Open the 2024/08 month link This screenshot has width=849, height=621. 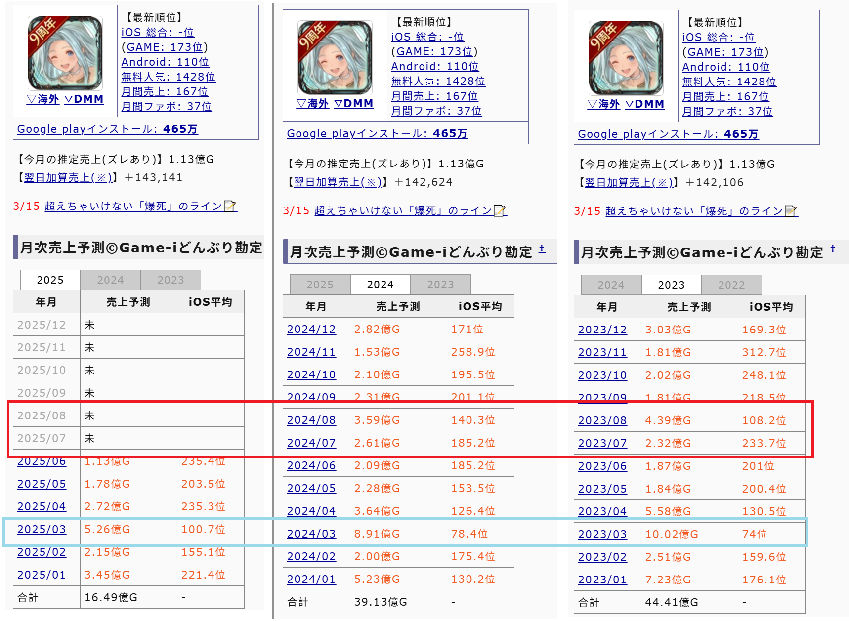click(311, 420)
